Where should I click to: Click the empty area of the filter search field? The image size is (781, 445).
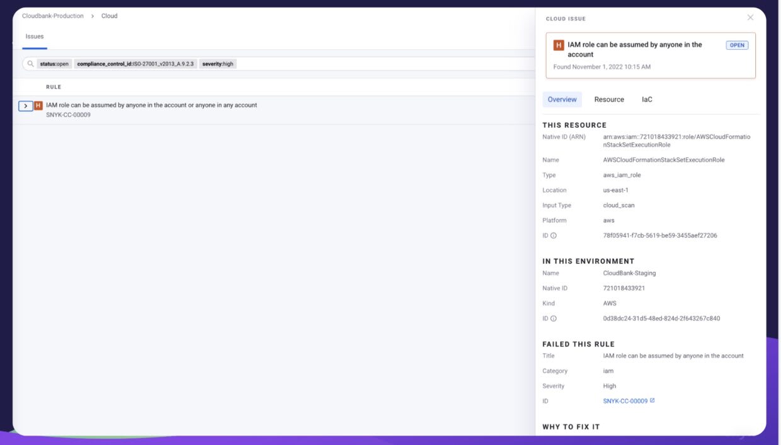384,64
